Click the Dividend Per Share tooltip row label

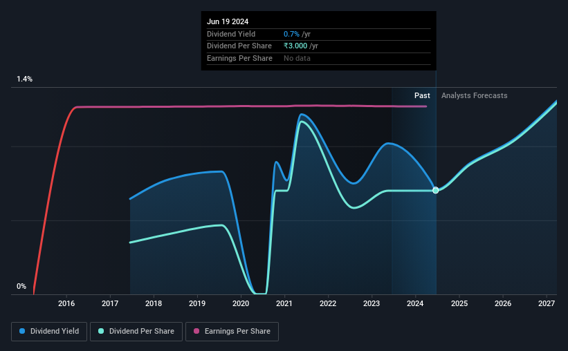click(x=239, y=46)
